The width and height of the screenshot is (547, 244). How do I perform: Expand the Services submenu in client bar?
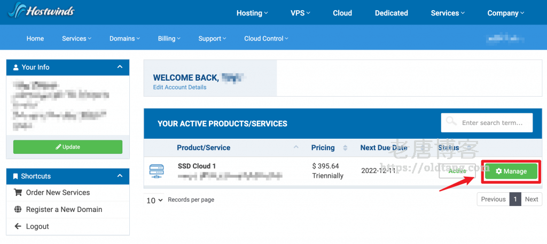click(x=77, y=38)
